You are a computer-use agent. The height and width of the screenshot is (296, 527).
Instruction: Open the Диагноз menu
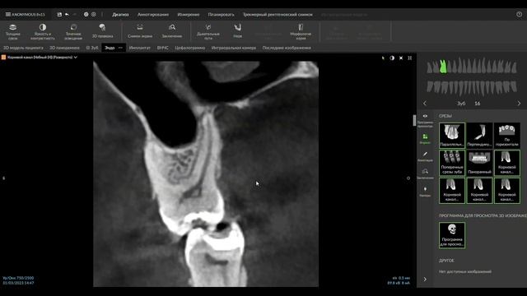[120, 15]
